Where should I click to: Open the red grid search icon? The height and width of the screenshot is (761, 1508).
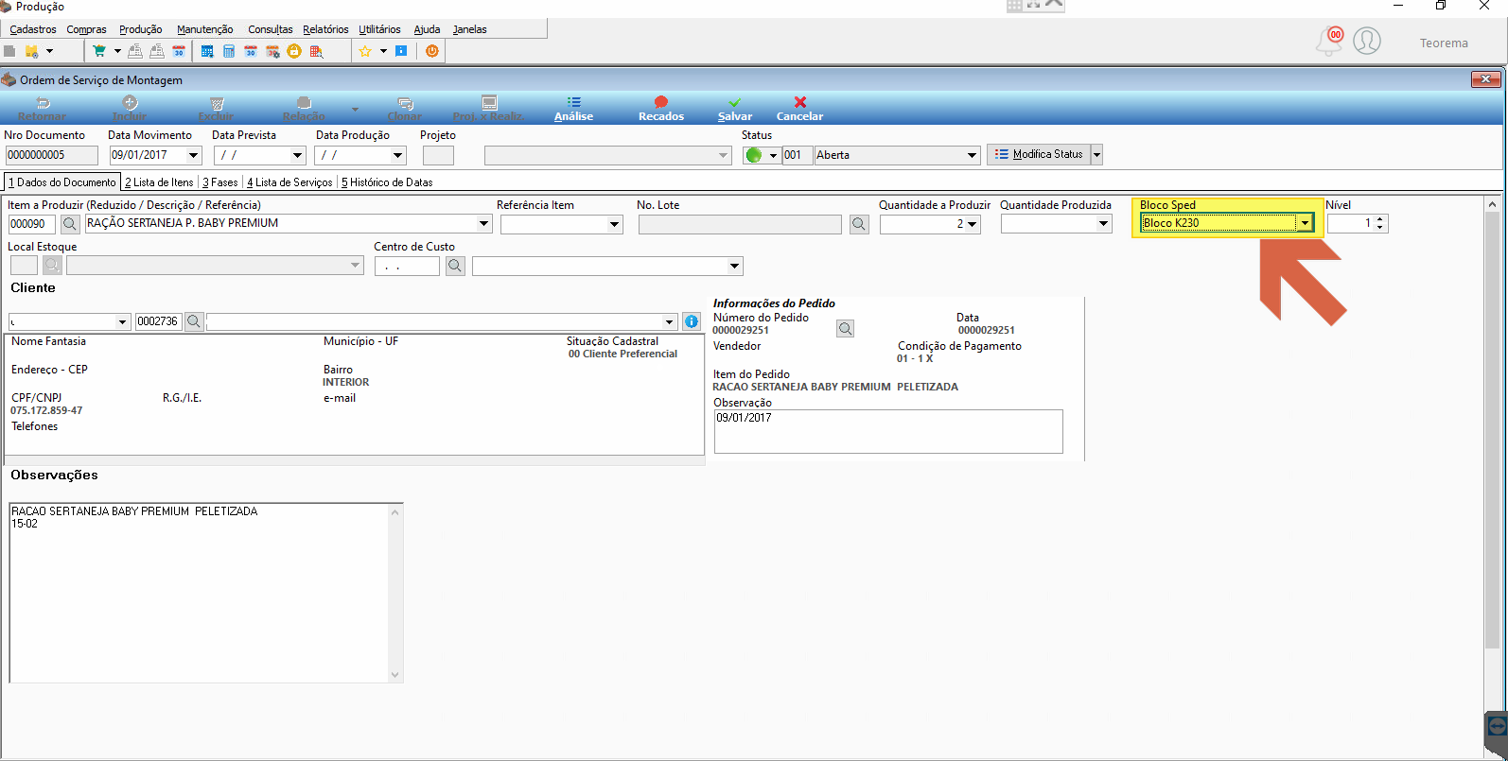coord(316,51)
